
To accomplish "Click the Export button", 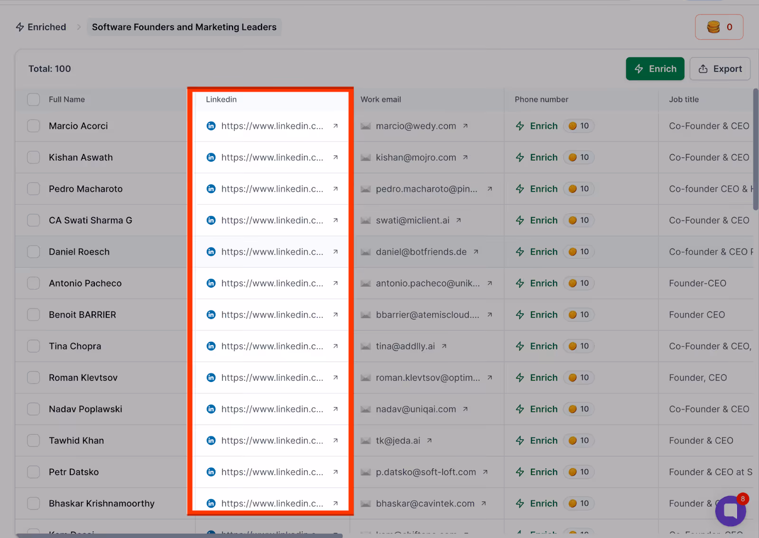I will [x=720, y=69].
